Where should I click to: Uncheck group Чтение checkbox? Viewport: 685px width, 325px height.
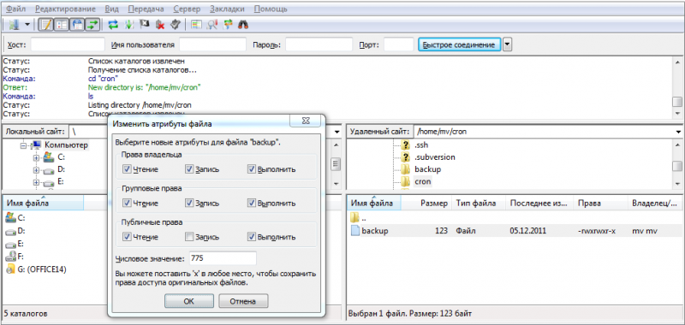[127, 204]
